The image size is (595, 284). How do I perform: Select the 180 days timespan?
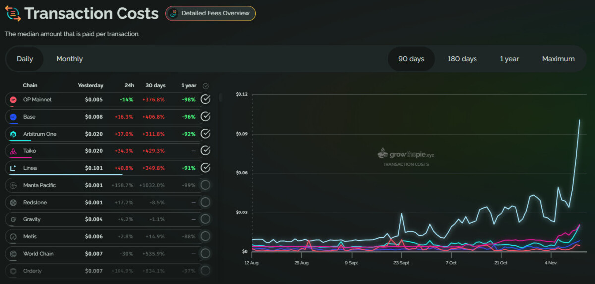462,59
